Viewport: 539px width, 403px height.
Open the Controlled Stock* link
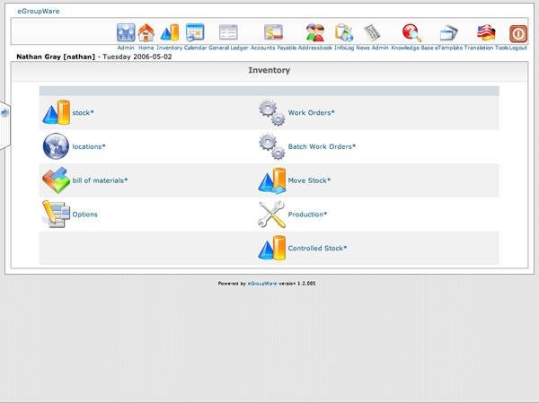pos(317,248)
